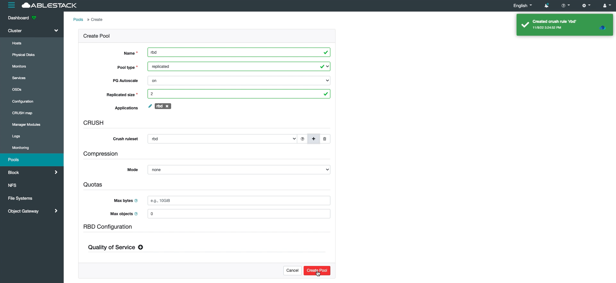Open the user profile menu
The width and height of the screenshot is (616, 283).
(x=606, y=5)
